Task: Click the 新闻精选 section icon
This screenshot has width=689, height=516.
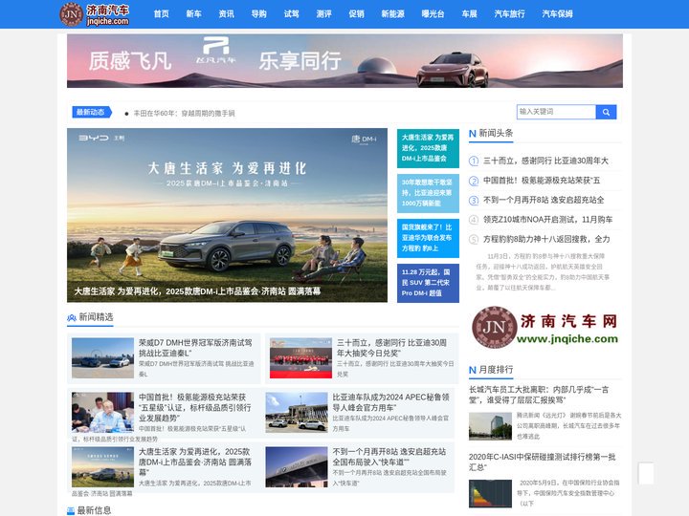Action: click(71, 317)
